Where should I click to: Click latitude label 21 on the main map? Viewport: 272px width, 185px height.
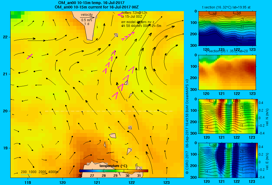click(5, 74)
